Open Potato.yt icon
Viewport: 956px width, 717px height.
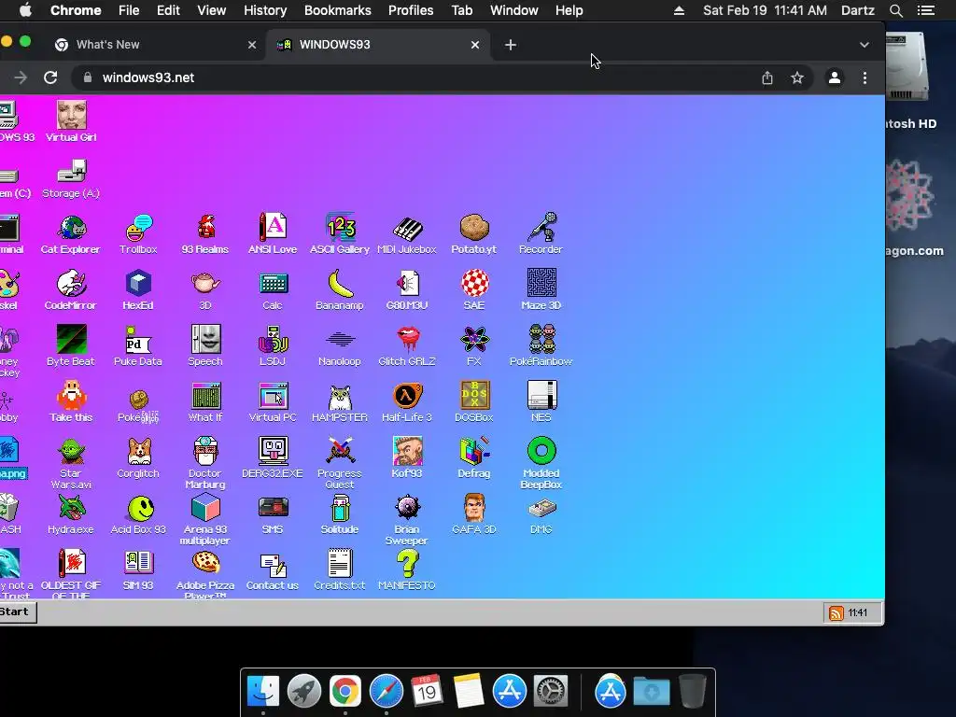click(x=473, y=234)
